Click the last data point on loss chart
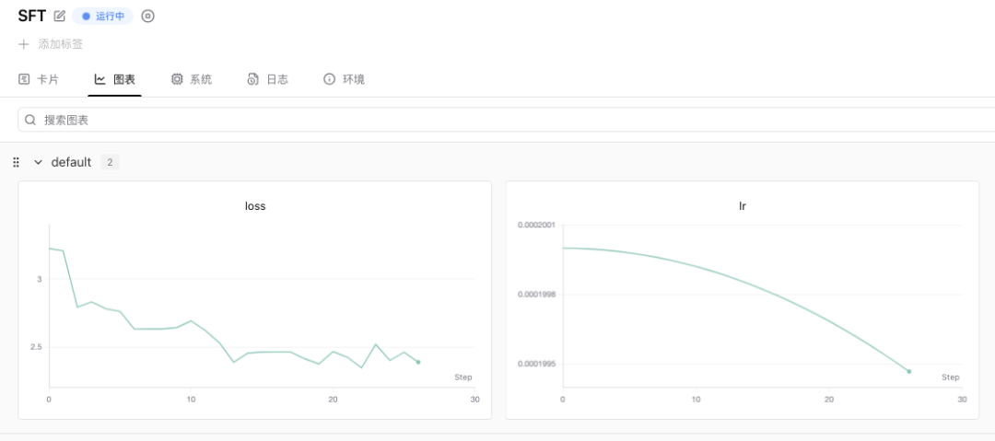 pyautogui.click(x=418, y=362)
